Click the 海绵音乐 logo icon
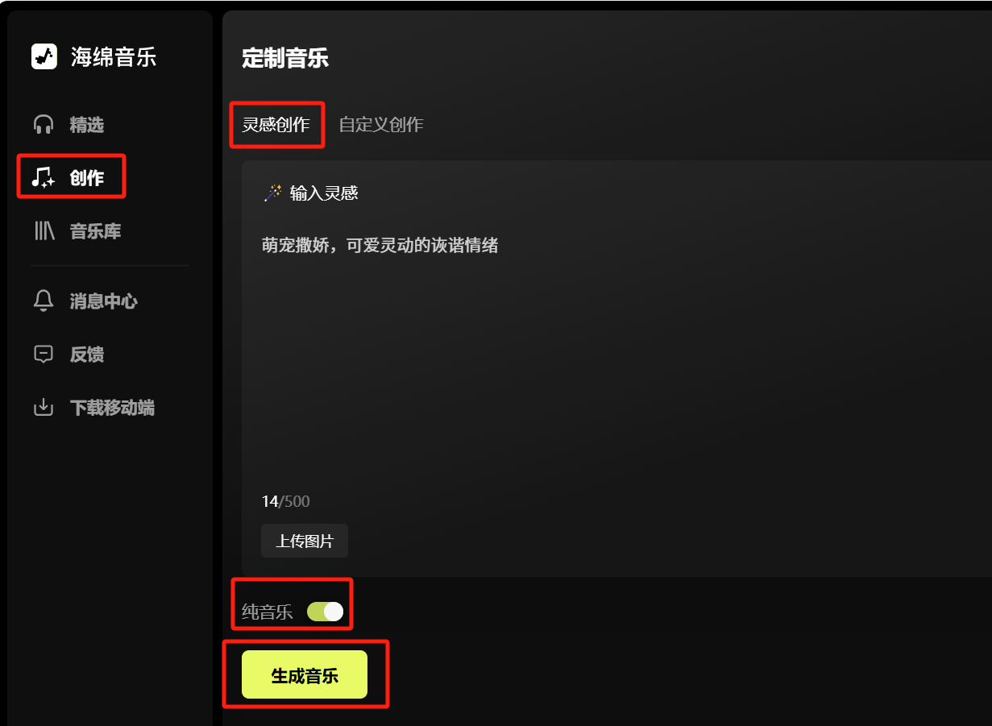This screenshot has height=726, width=992. point(44,56)
